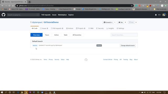The height and width of the screenshot is (94, 168).
Task: Star the repository
Action: tap(121, 22)
